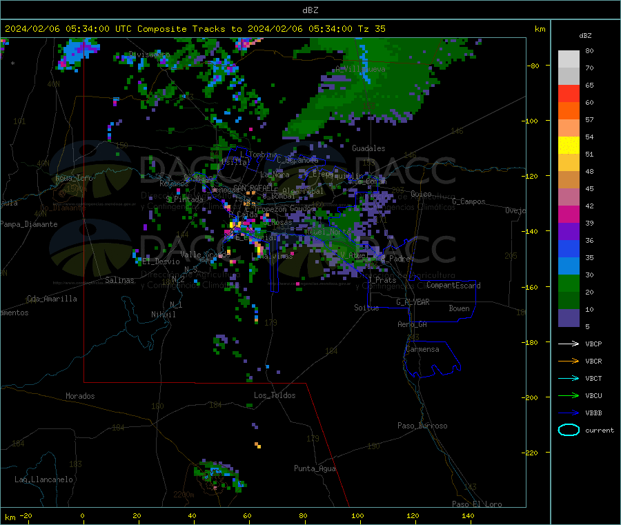Click the 'El_Desvio' map label
Screen dimensions: 621x525
pyautogui.click(x=161, y=261)
